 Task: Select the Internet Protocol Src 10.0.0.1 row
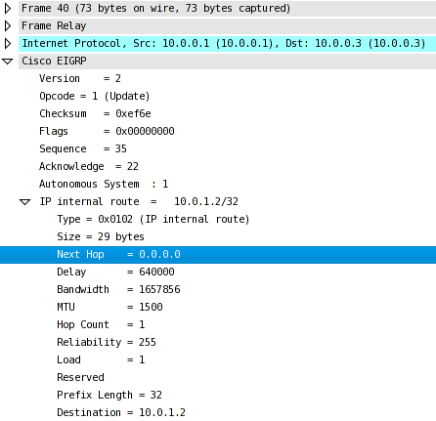[227, 43]
